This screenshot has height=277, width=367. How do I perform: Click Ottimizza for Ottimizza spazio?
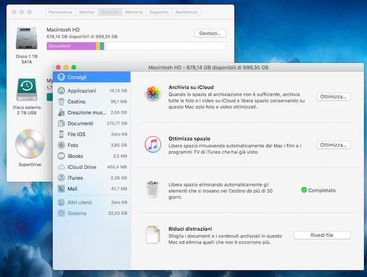click(333, 145)
